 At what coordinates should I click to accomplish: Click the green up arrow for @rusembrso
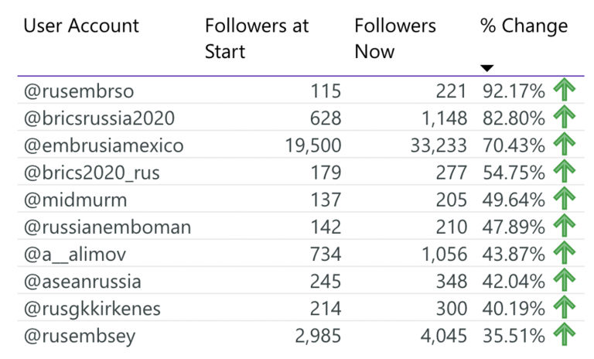(x=564, y=90)
